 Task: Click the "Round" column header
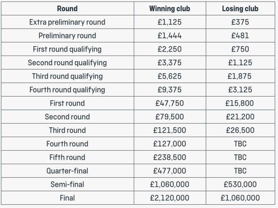[x=67, y=8]
